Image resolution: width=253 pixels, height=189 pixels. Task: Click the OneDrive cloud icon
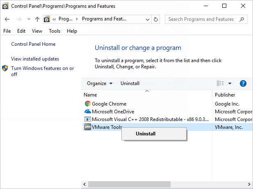88,111
